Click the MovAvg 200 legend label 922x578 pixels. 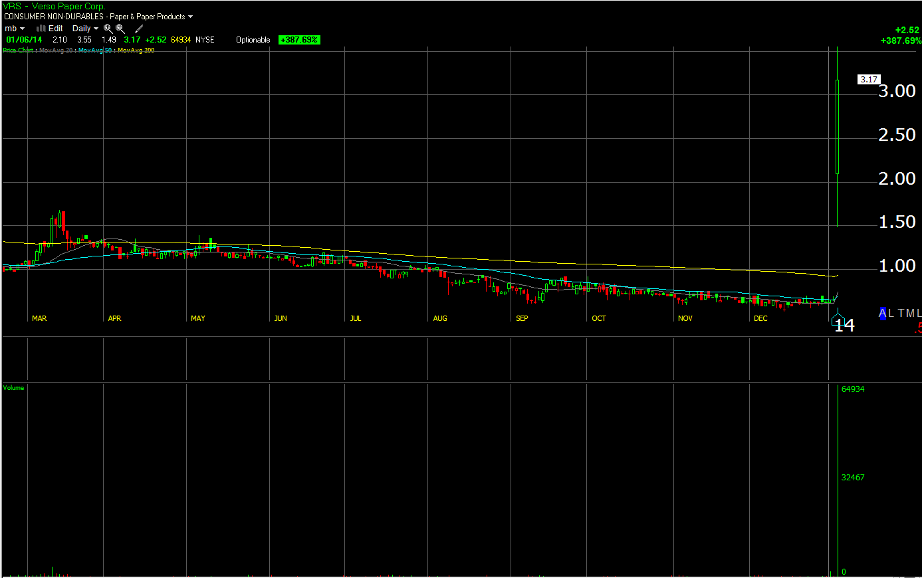click(136, 50)
